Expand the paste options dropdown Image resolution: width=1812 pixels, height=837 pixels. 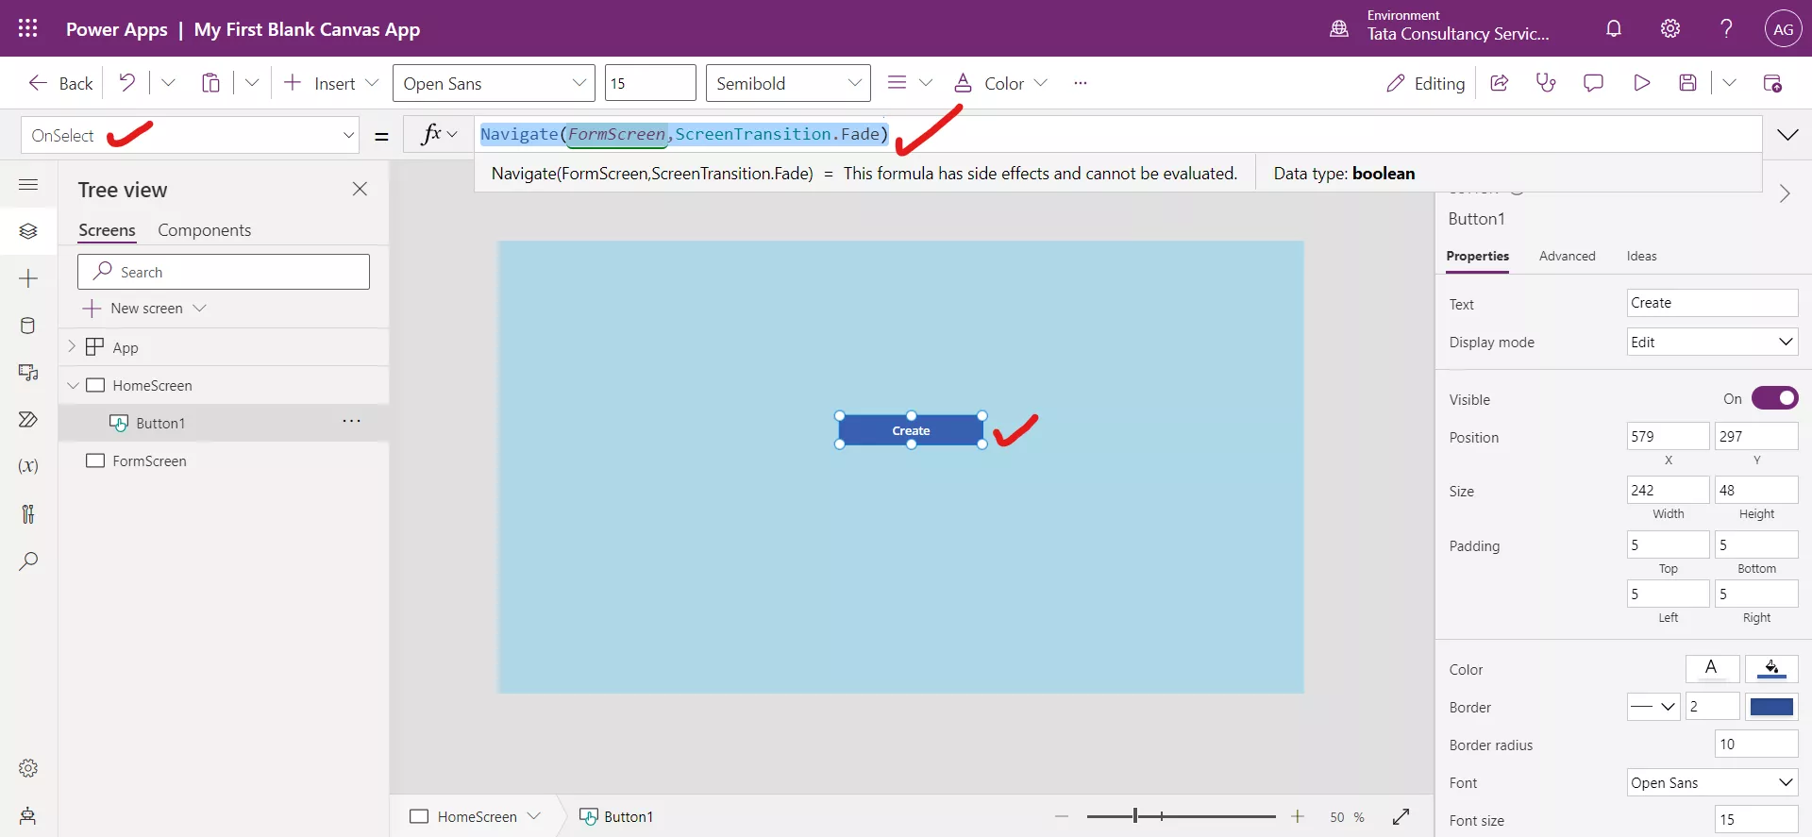click(252, 83)
